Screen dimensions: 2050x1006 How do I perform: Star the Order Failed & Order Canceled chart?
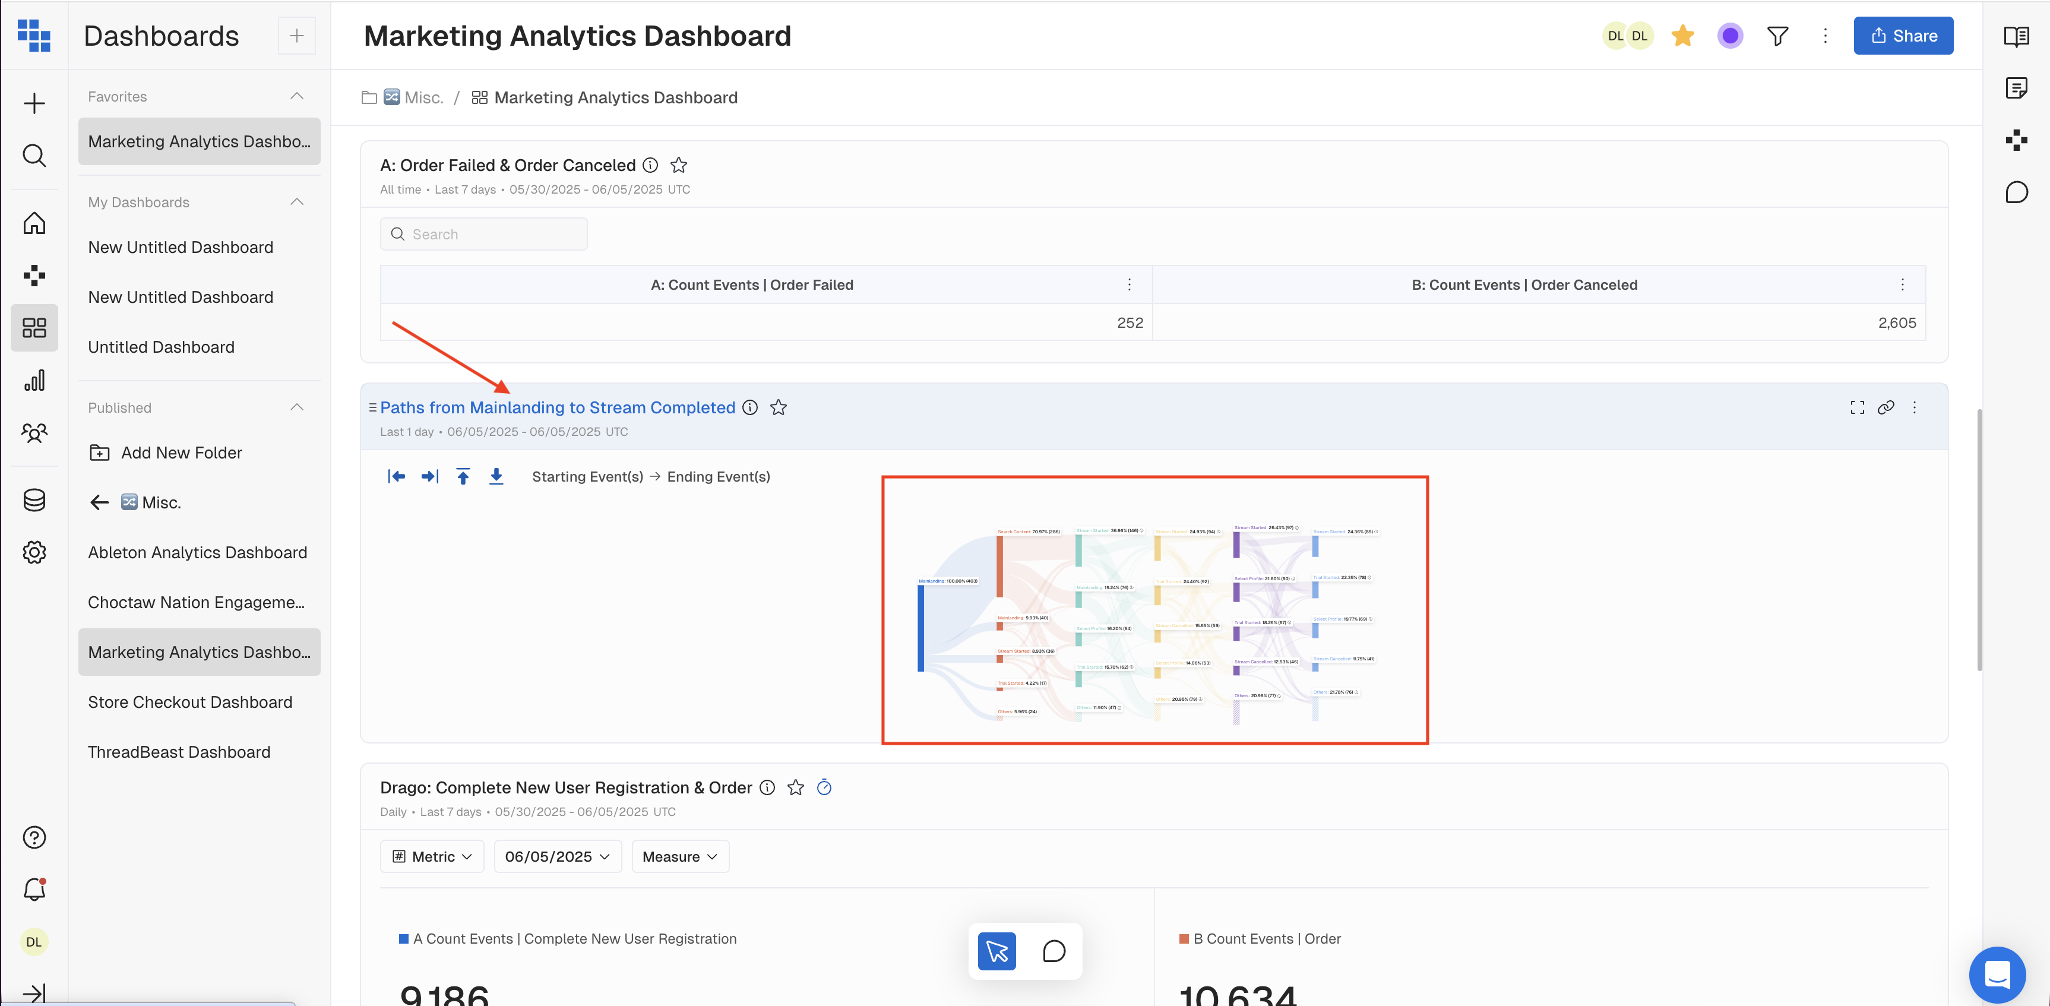click(x=678, y=166)
